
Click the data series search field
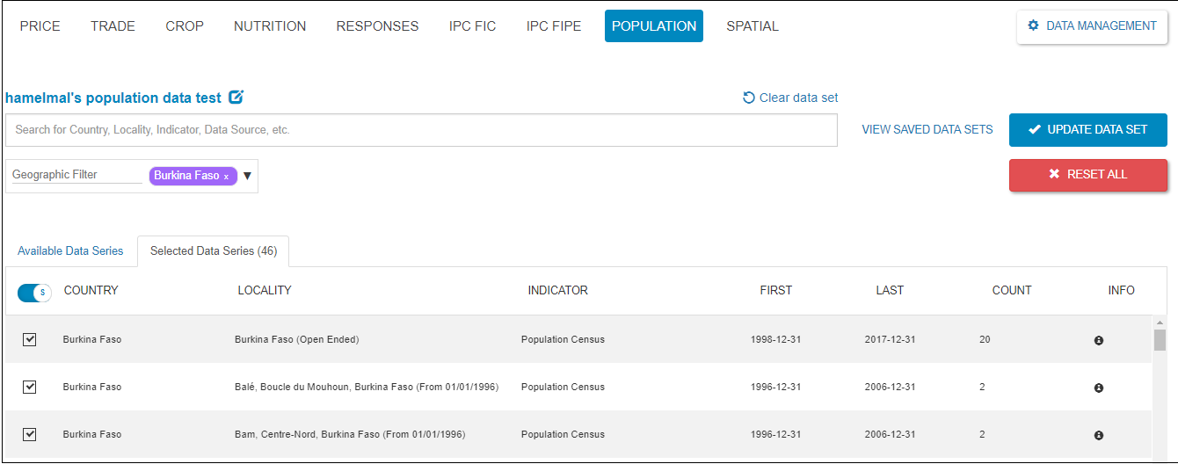pos(421,130)
